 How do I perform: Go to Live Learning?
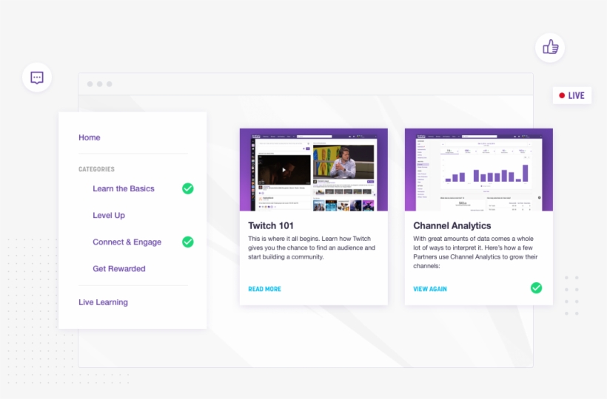[103, 302]
